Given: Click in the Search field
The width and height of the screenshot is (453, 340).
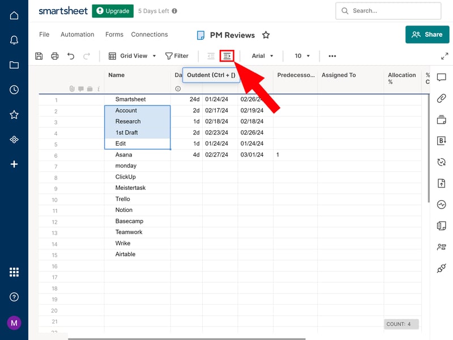Looking at the screenshot, I should (388, 11).
